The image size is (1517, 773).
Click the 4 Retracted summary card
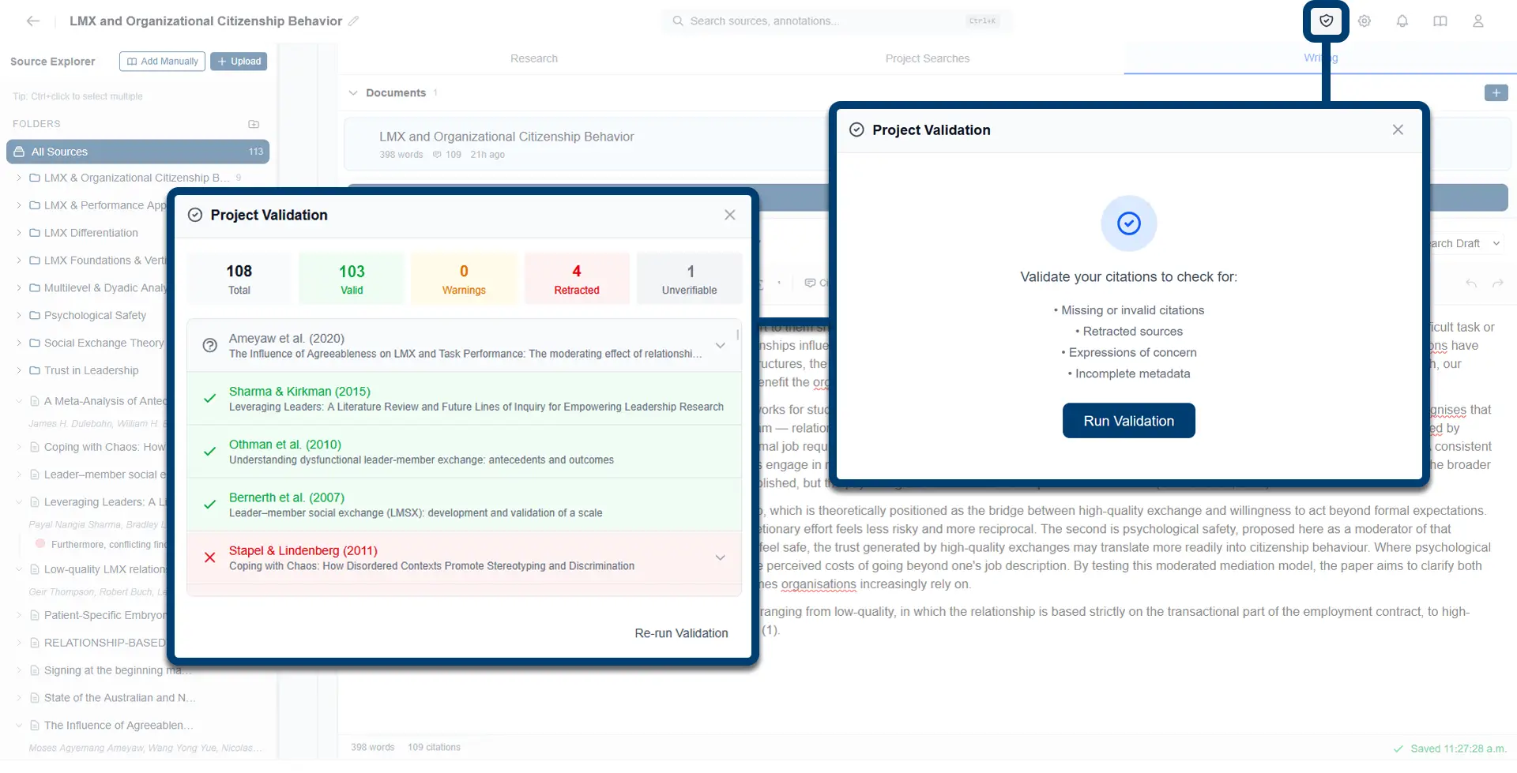pyautogui.click(x=577, y=279)
